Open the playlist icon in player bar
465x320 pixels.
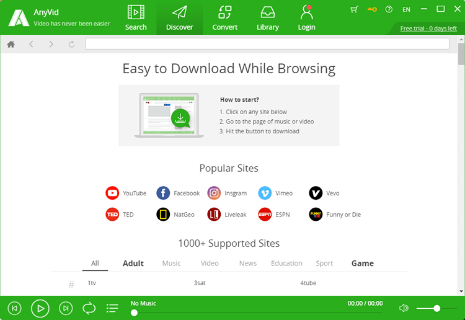[x=112, y=308]
